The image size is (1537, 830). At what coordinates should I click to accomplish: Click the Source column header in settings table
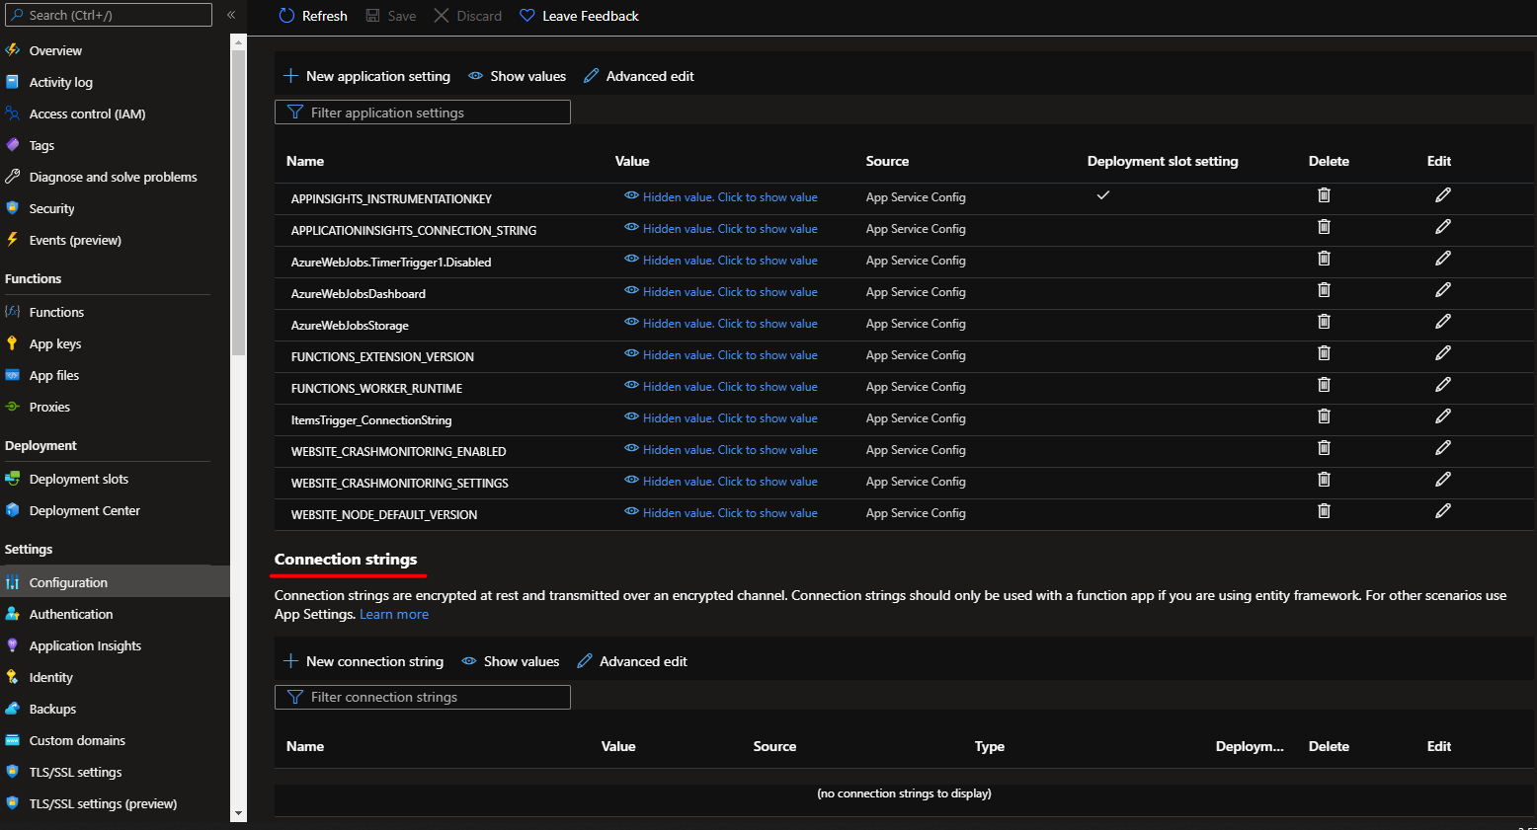click(887, 161)
